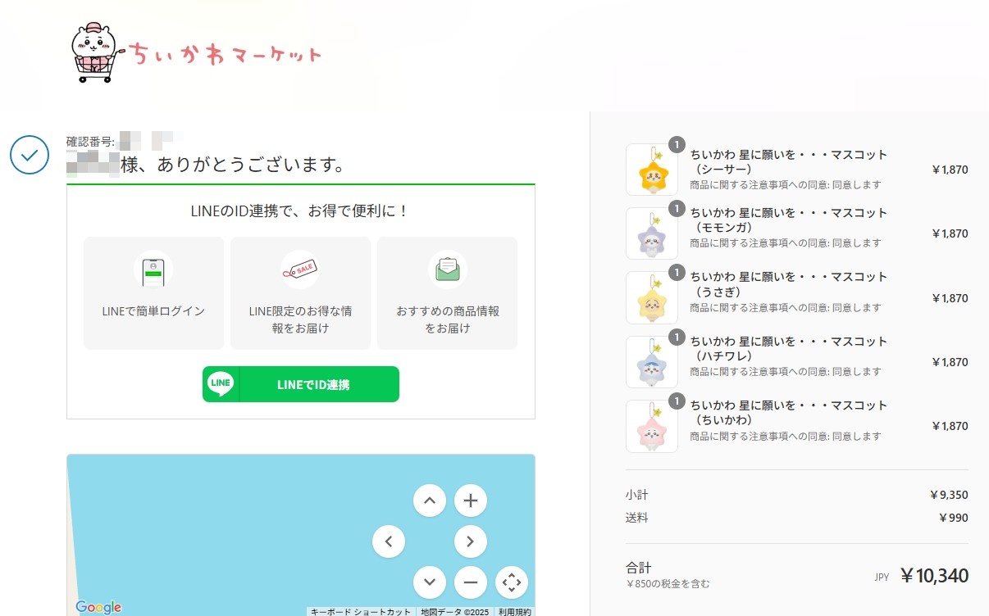
Task: Open the map 利用規約 link
Action: point(515,612)
